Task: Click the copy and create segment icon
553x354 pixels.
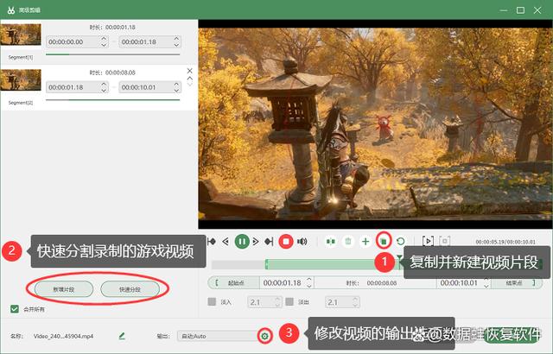Action: pos(384,242)
